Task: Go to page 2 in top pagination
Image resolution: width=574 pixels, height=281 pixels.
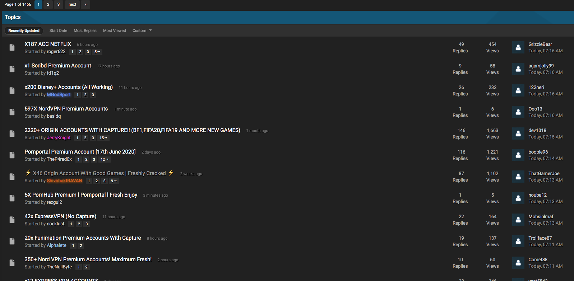Action: [x=48, y=4]
